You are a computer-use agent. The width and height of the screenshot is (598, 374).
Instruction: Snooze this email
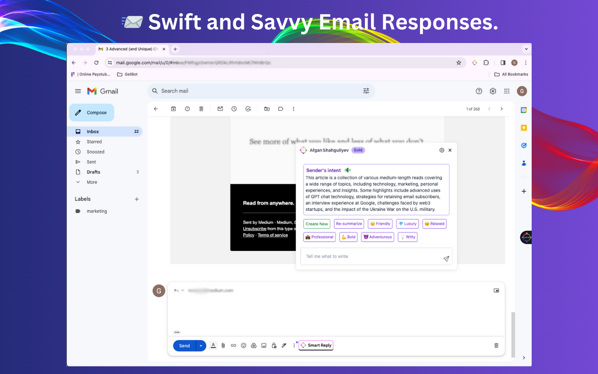[234, 109]
